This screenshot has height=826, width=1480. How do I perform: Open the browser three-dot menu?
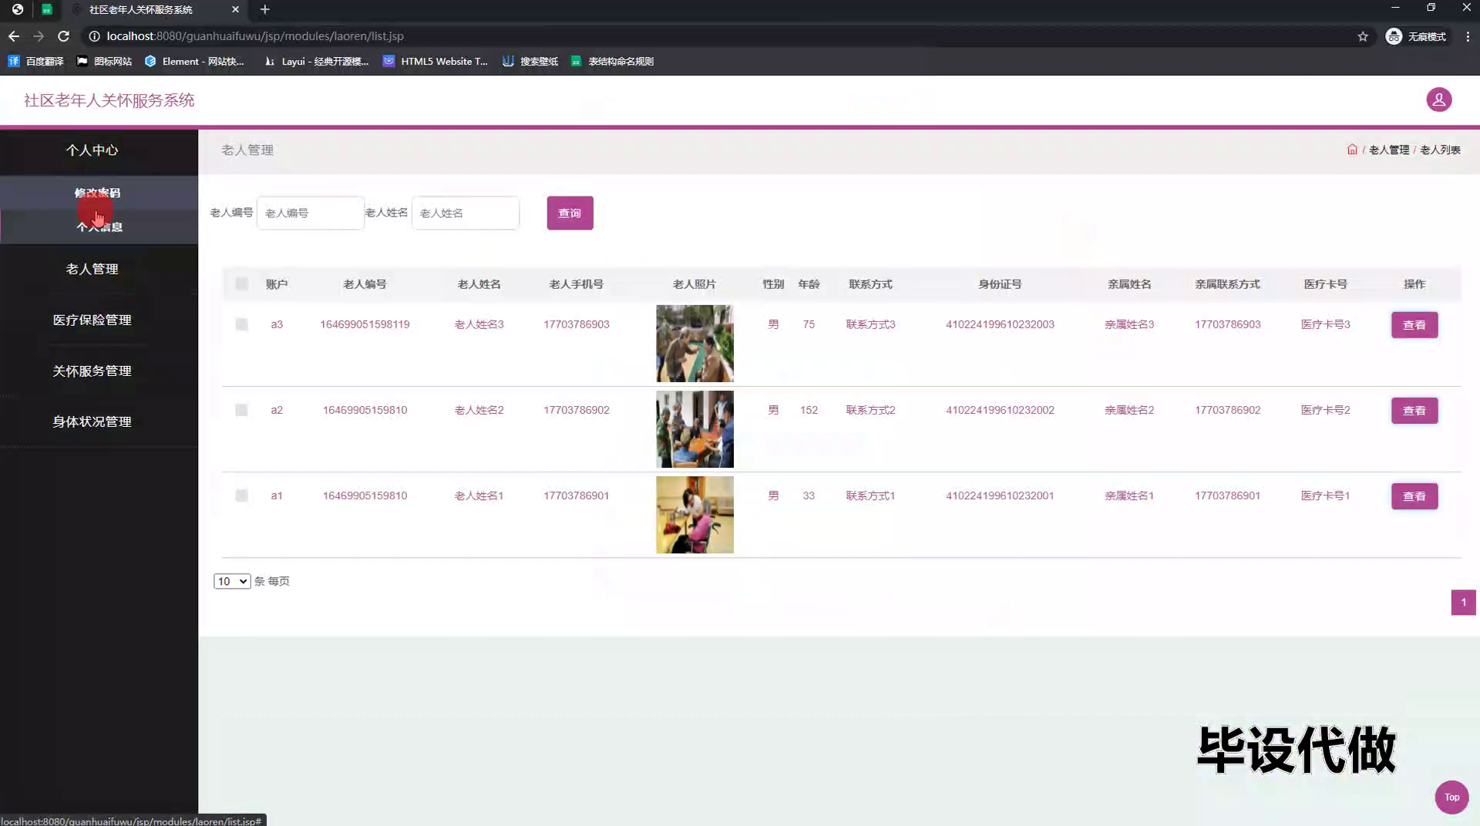tap(1468, 36)
